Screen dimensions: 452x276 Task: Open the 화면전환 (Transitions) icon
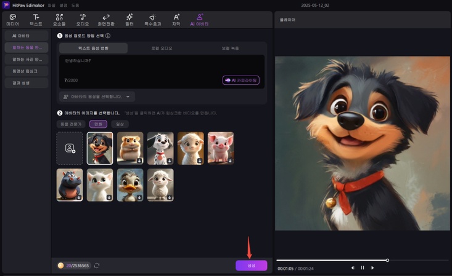click(x=106, y=20)
